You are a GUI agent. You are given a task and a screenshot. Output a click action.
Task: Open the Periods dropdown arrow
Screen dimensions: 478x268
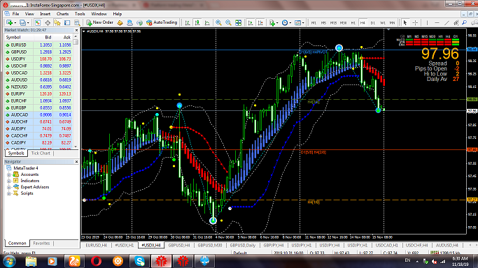coord(290,23)
